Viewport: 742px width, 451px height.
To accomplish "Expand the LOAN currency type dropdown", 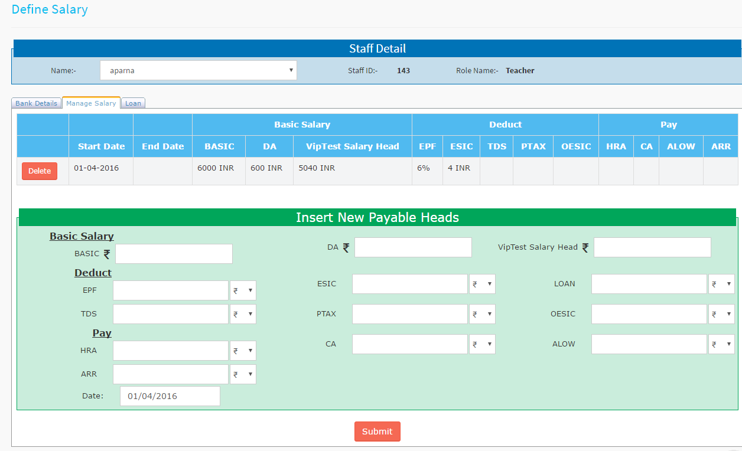I will click(721, 284).
